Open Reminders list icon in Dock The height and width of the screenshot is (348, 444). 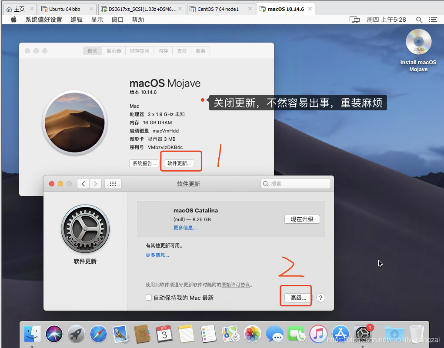click(208, 334)
